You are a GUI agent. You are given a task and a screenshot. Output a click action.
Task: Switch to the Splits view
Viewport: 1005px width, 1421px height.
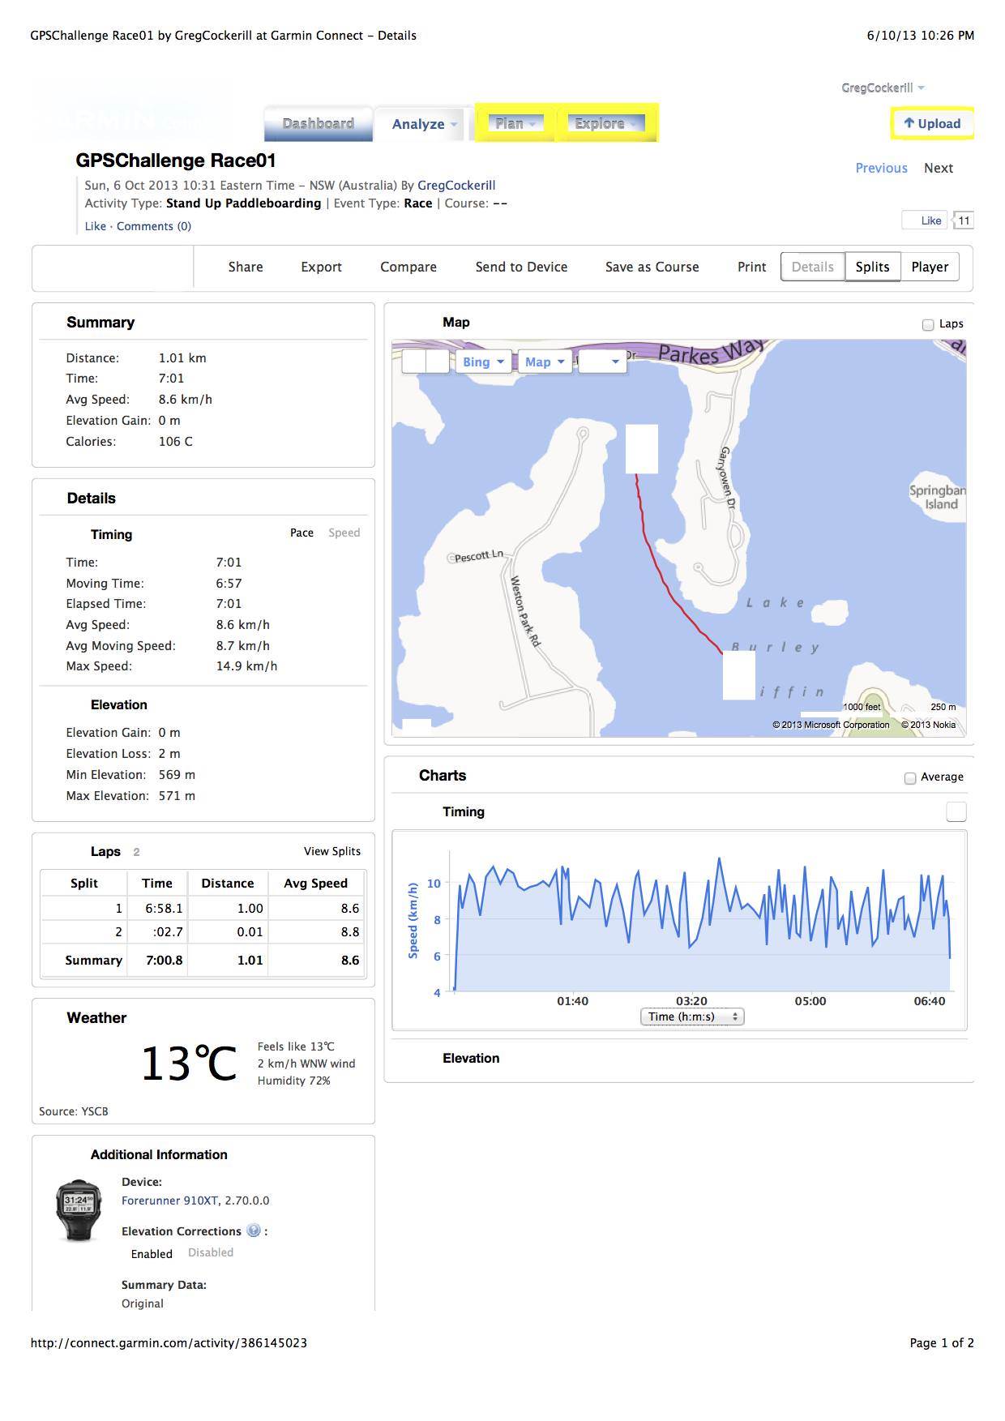[872, 267]
